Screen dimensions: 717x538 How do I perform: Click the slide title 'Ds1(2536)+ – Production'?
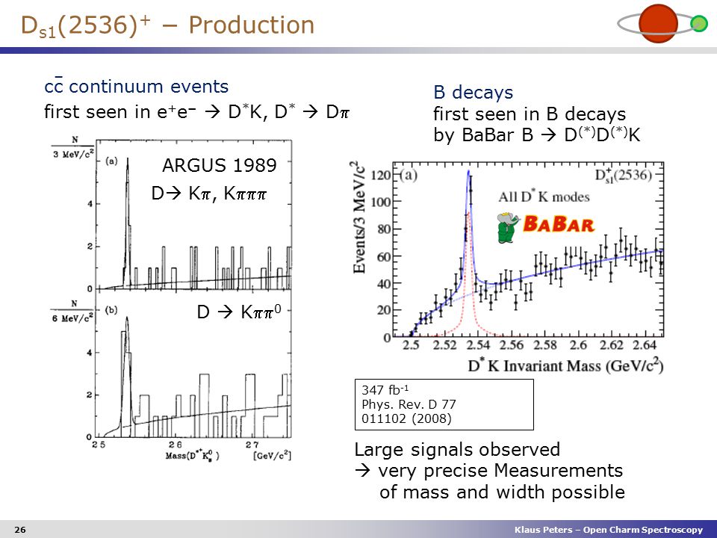168,25
